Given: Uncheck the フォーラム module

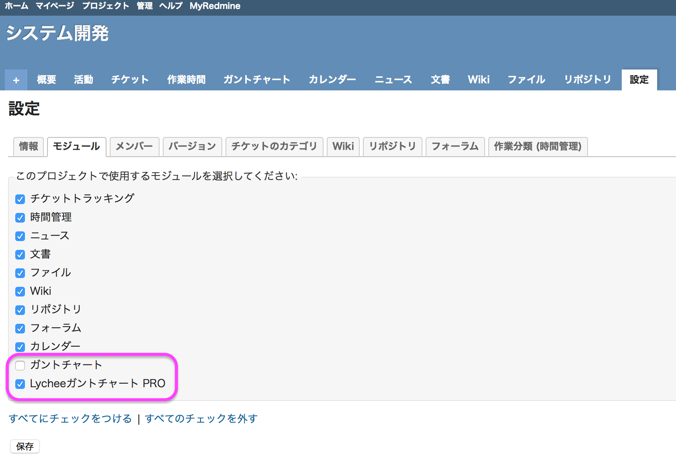Looking at the screenshot, I should click(20, 328).
